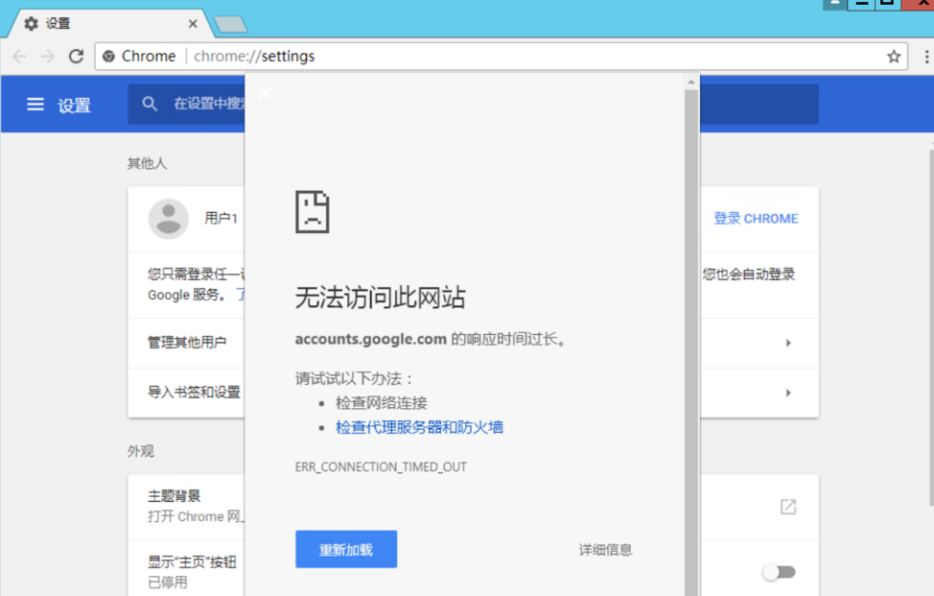This screenshot has height=596, width=934.
Task: Expand 管理其他用户 row arrow
Action: [788, 343]
